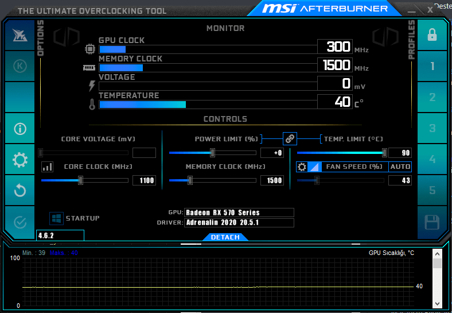Click the thermometer temperature icon
Screen dimensions: 452x313
pyautogui.click(x=92, y=104)
